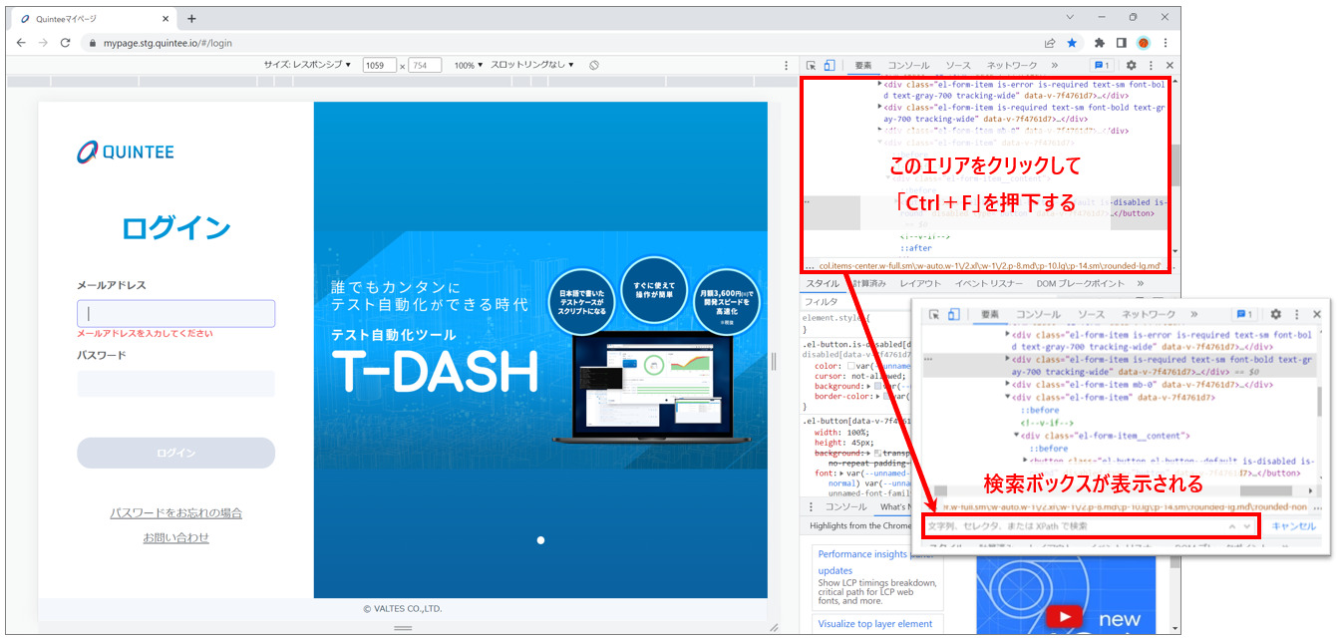1338x638 pixels.
Task: Click the DevTools search box for XPath
Action: [1072, 526]
